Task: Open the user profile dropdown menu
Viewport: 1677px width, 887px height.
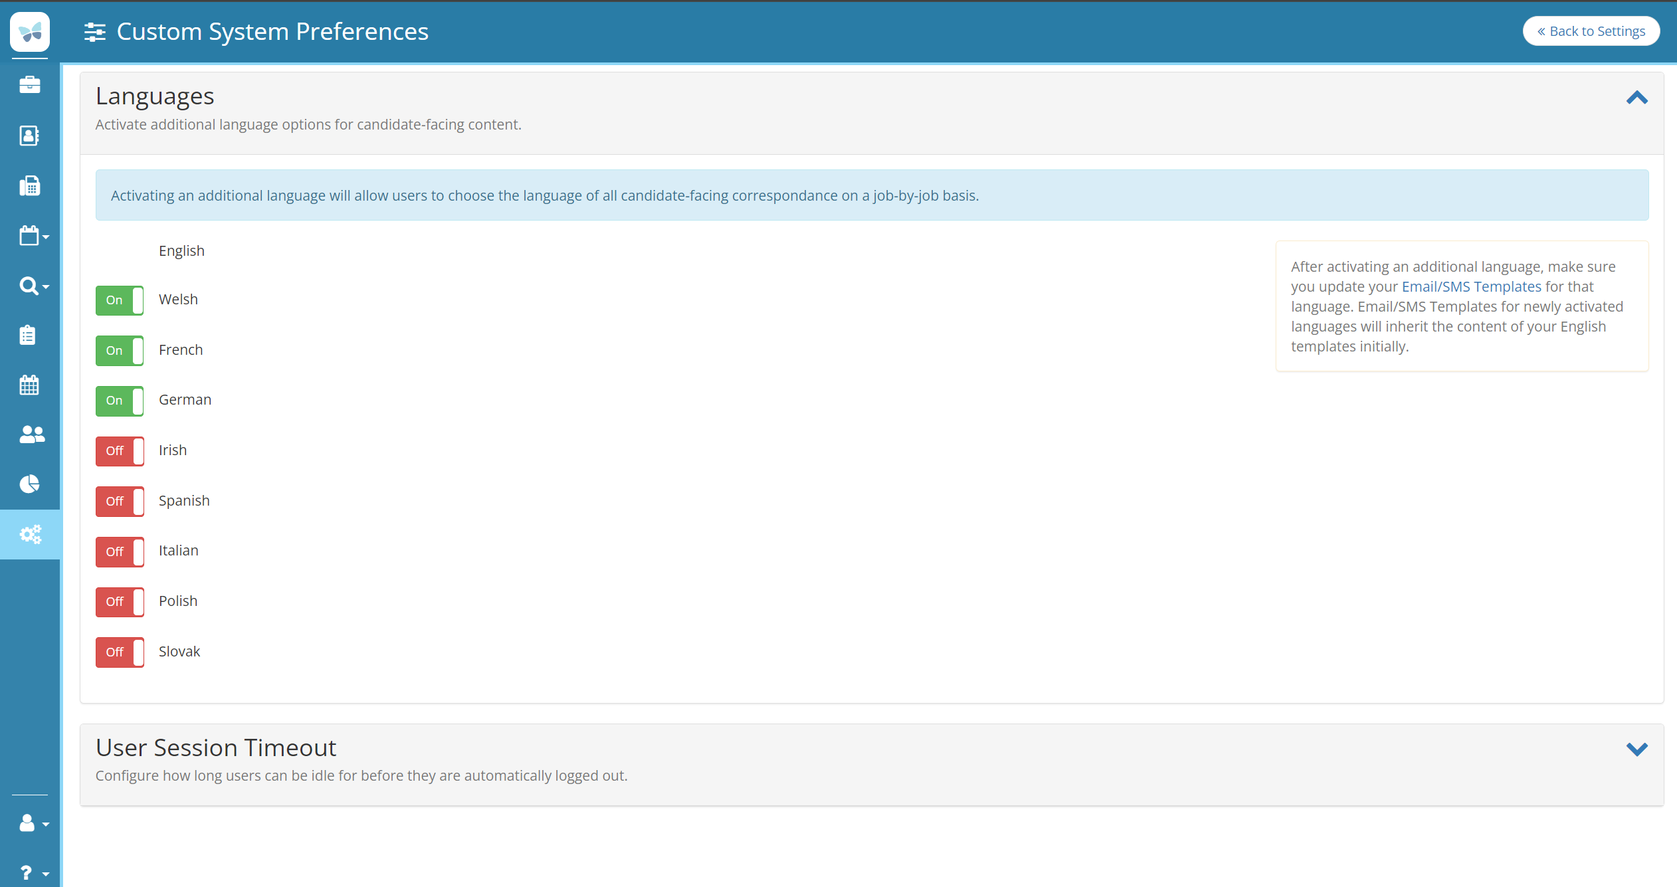Action: 33,823
